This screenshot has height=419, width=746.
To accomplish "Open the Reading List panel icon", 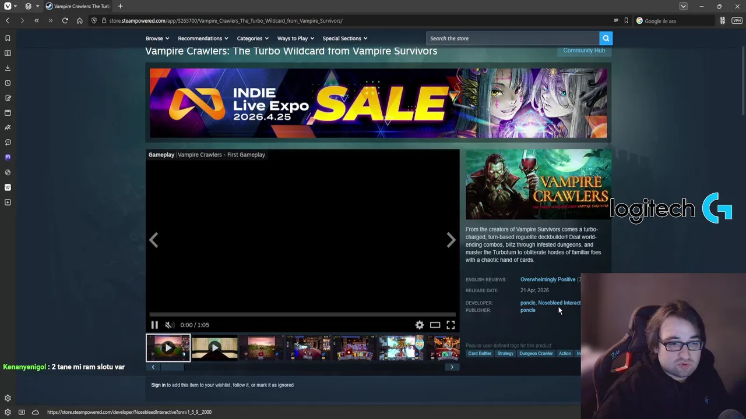I will (8, 53).
